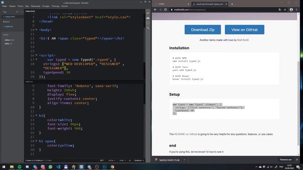Click the wrench icon in Brackets right toolbar
303x170 pixels.
[x=148, y=28]
